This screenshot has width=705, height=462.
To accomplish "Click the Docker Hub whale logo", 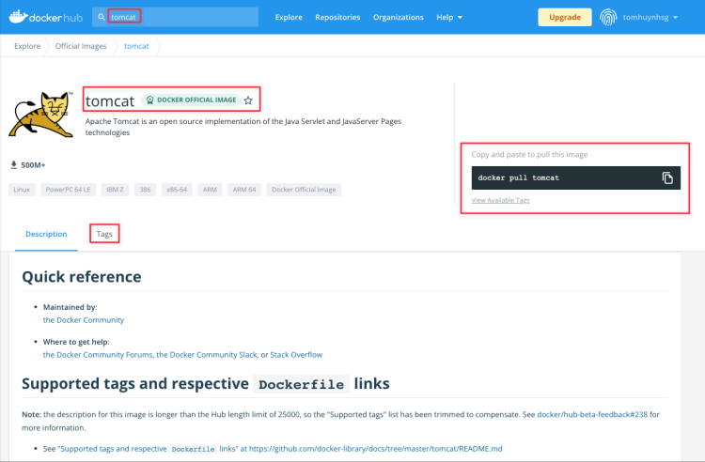I will click(x=46, y=17).
